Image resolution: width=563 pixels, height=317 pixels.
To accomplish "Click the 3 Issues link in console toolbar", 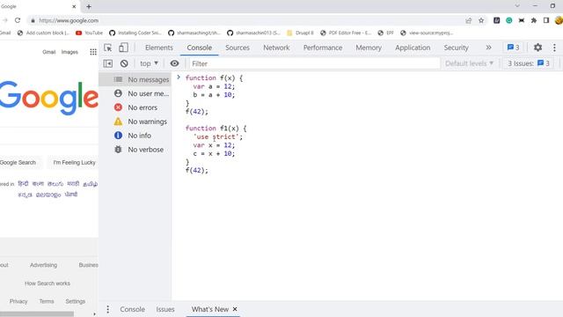I will [528, 63].
